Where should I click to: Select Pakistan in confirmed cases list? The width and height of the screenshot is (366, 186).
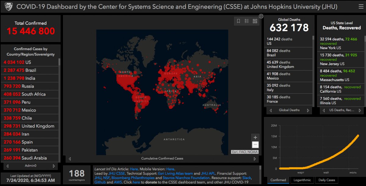pyautogui.click(x=30, y=150)
